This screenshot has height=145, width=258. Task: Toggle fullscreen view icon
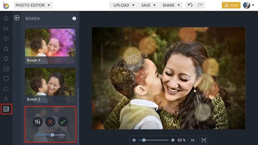click(203, 140)
